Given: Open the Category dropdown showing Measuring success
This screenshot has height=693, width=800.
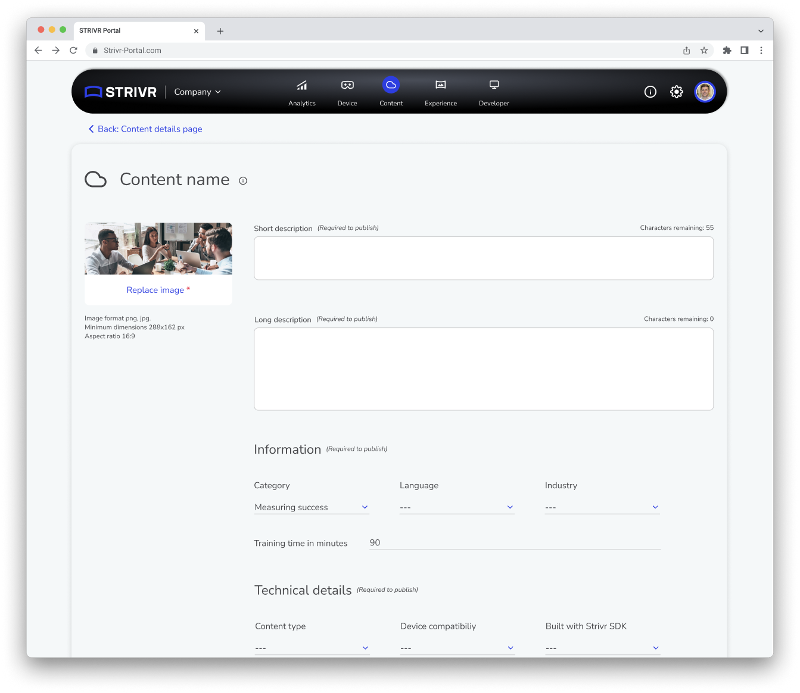Looking at the screenshot, I should pyautogui.click(x=312, y=507).
